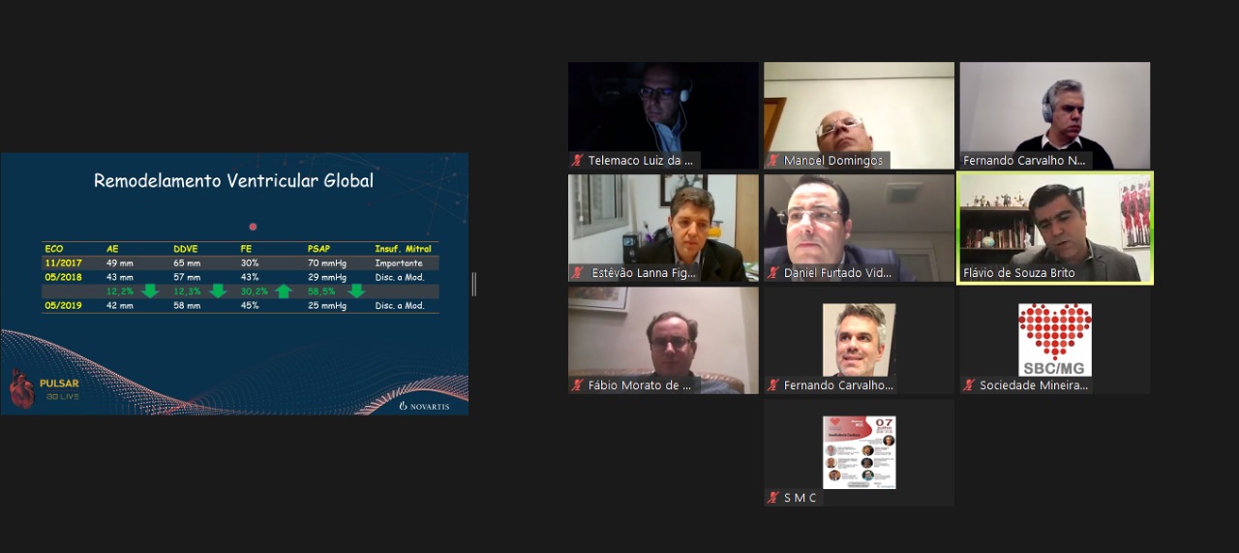Click the green up arrow beside 30,2%
This screenshot has height=553, width=1239.
283,292
